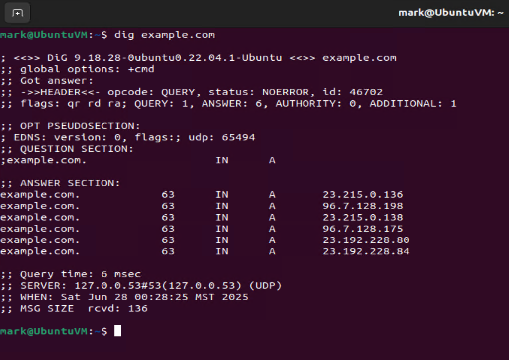Click the status NOERROR text in header

[x=262, y=92]
